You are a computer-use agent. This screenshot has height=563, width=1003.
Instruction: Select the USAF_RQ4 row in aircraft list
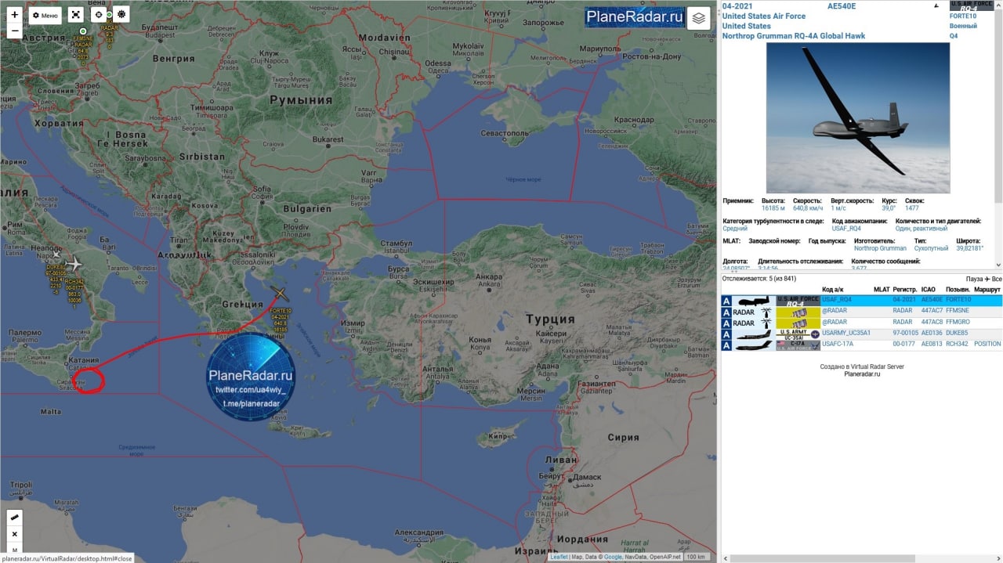pos(861,300)
